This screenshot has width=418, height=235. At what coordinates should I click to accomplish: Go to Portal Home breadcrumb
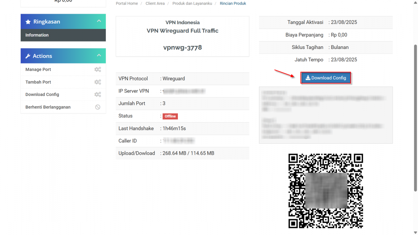(127, 4)
